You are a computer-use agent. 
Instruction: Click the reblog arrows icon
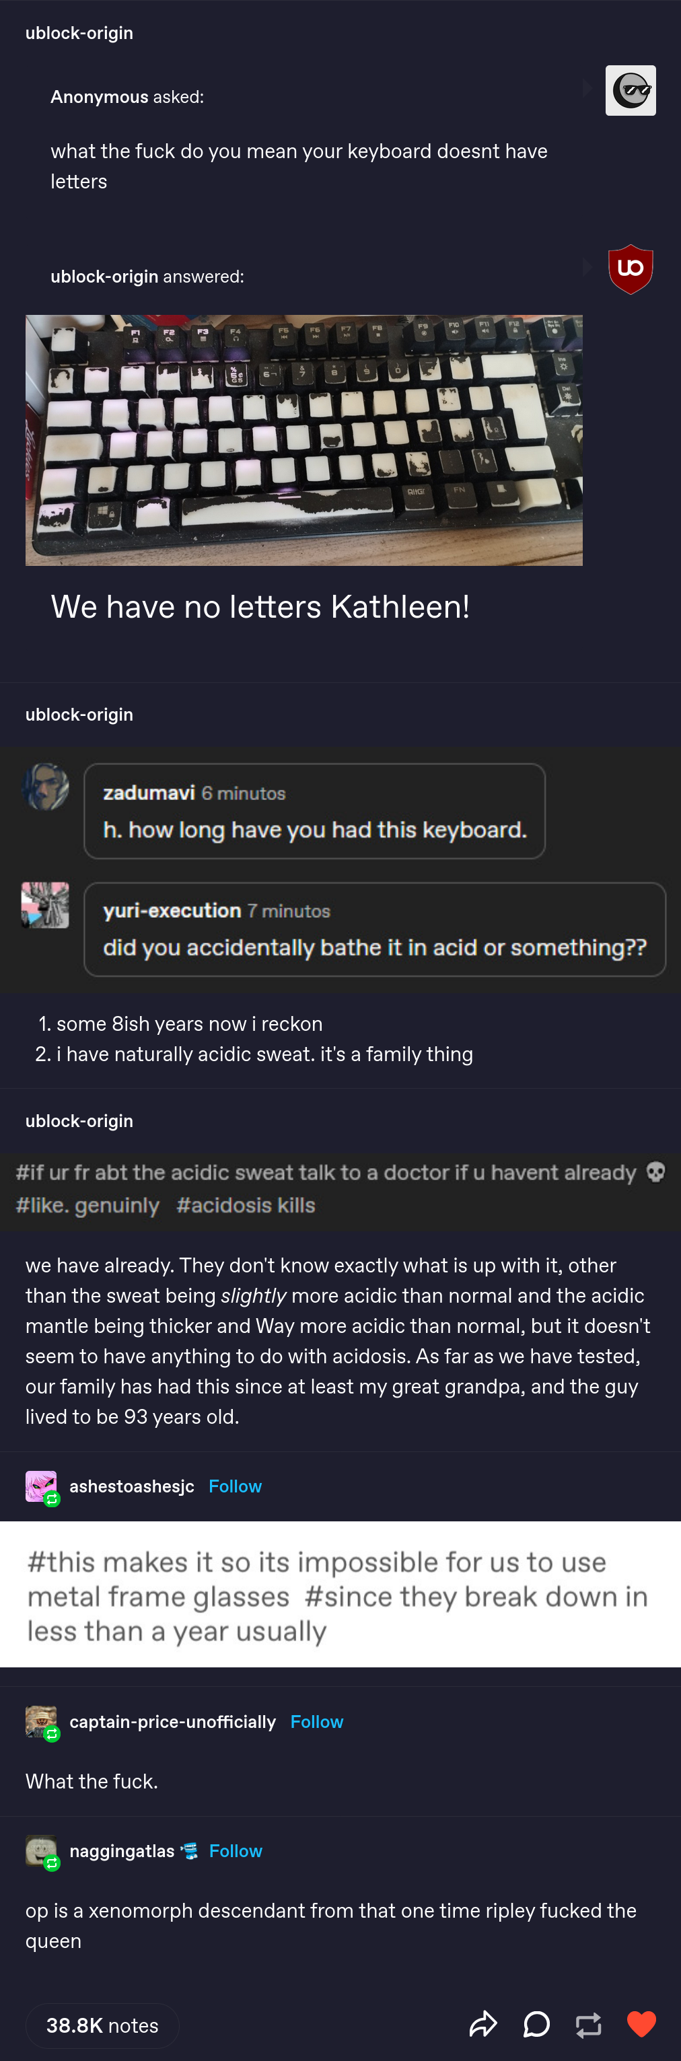point(588,2024)
